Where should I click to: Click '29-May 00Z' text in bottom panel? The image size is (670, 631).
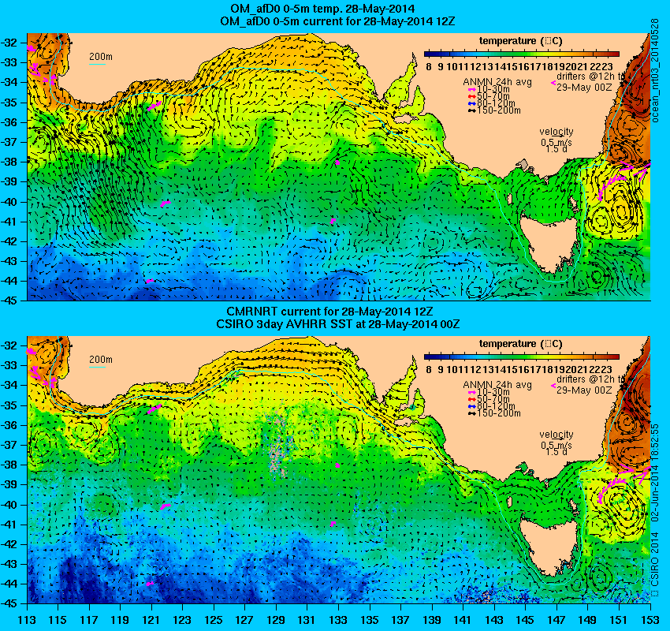click(584, 390)
